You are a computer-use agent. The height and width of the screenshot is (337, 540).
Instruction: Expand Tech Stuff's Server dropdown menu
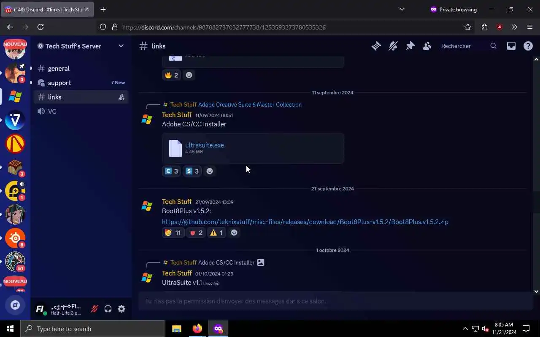pyautogui.click(x=121, y=46)
